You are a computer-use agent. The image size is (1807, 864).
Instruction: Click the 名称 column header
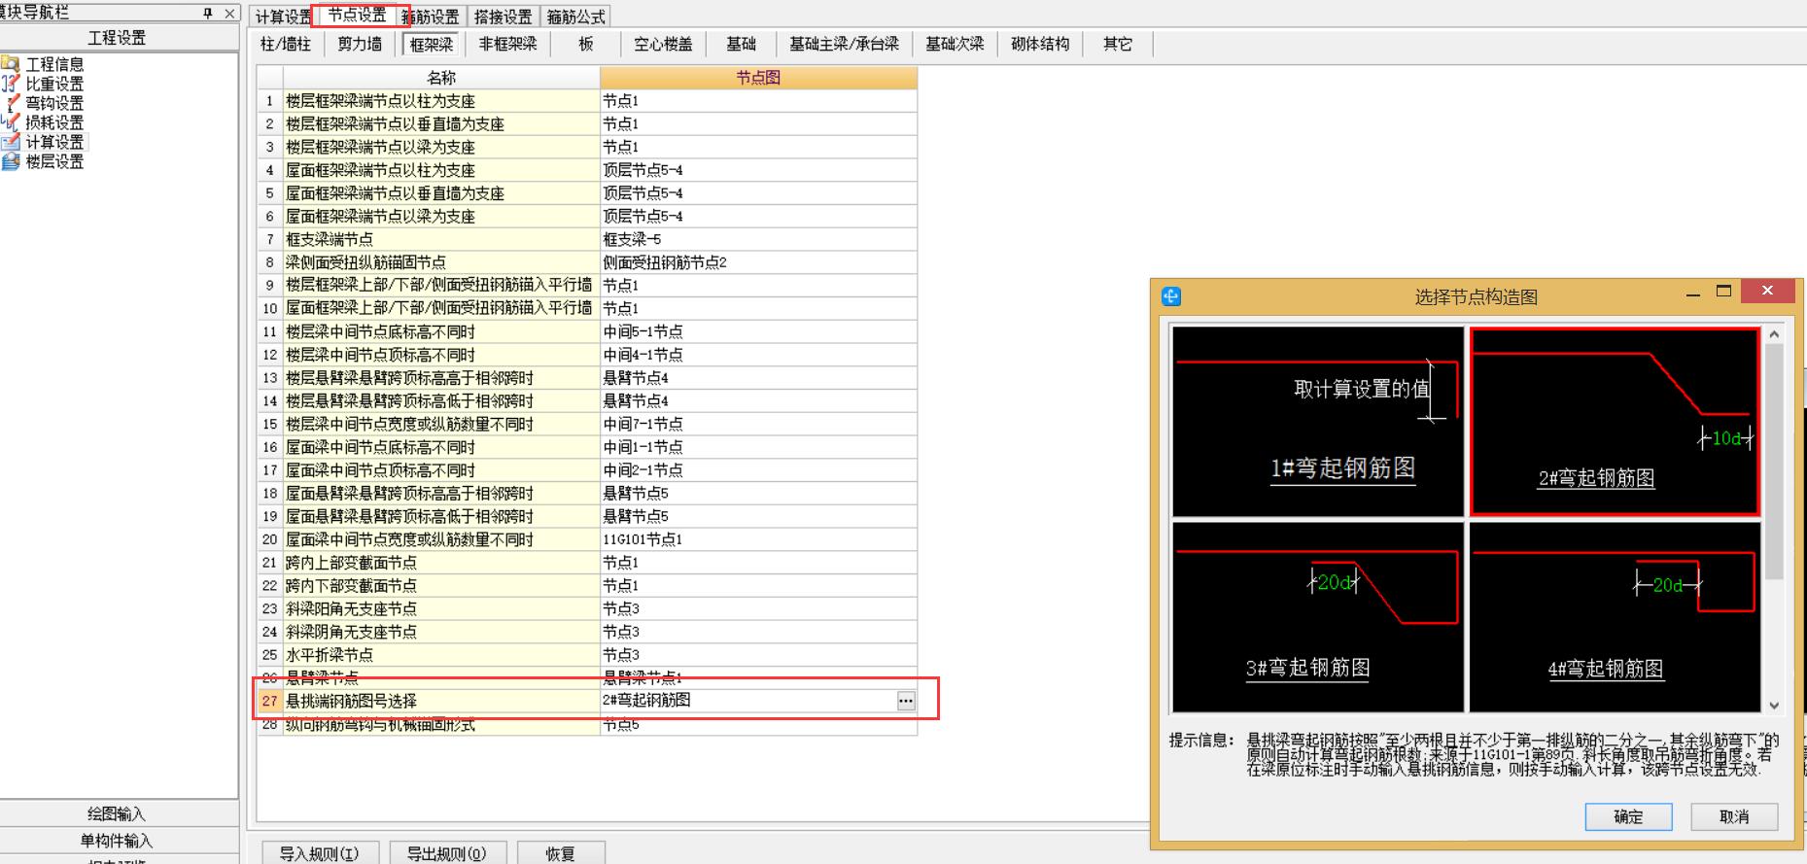pyautogui.click(x=441, y=78)
